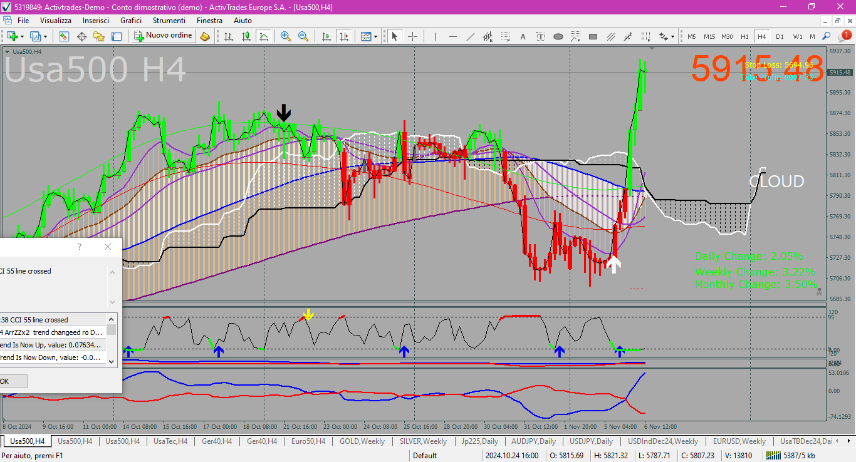Click the chart shift triangle marker

[652, 48]
